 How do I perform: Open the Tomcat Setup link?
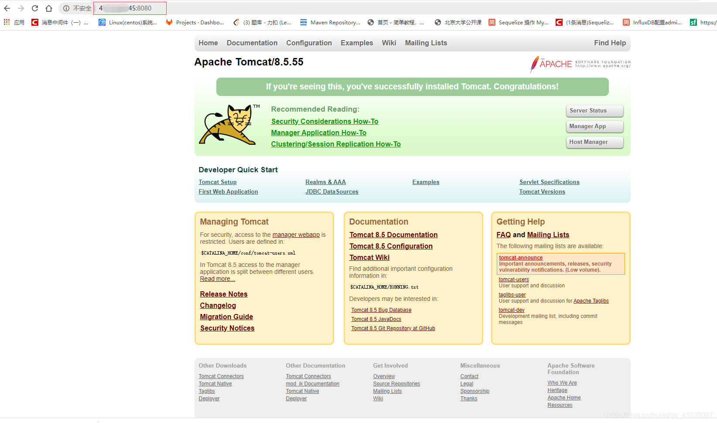pos(218,182)
